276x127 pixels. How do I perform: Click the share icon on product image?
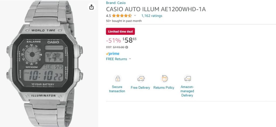tap(92, 7)
